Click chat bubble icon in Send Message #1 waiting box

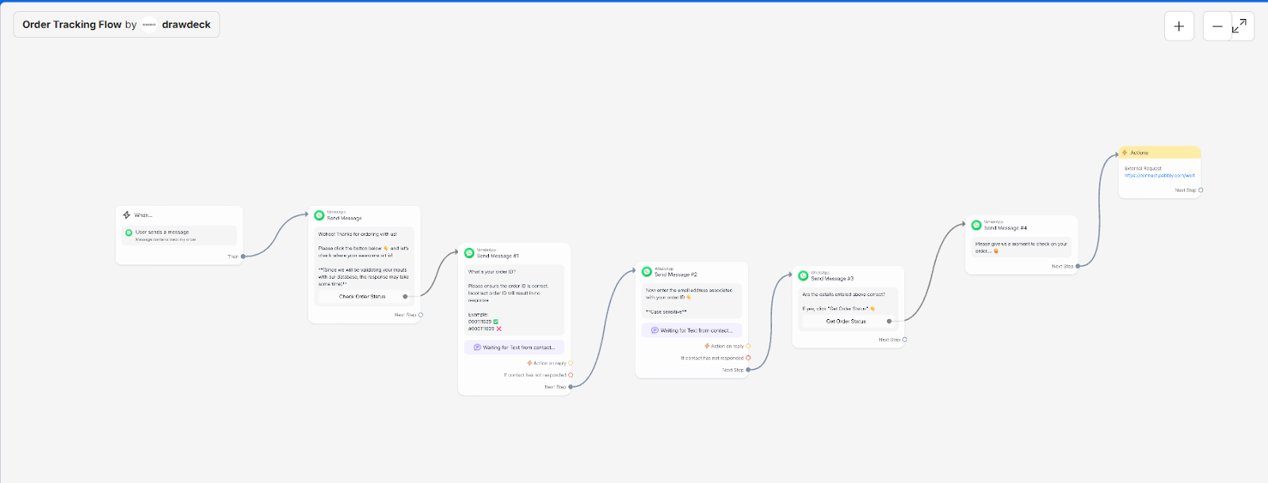tap(477, 347)
